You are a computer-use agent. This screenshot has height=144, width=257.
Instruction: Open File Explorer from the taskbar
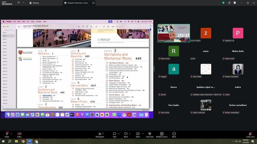pos(16,141)
